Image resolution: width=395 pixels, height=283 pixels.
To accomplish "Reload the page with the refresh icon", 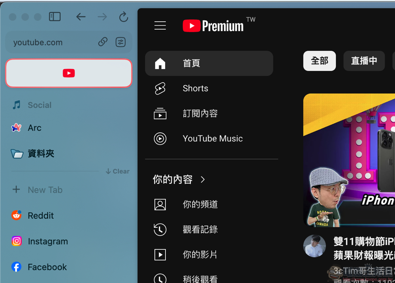I will [x=123, y=17].
